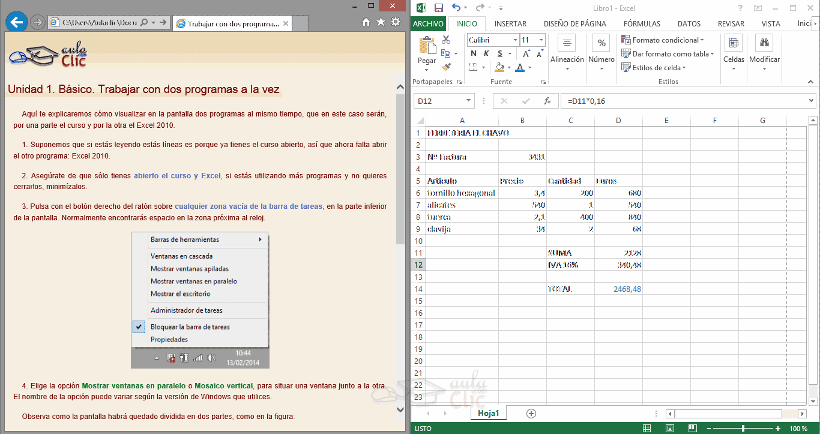The image size is (820, 434).
Task: Click the browser Back button
Action: [x=16, y=22]
